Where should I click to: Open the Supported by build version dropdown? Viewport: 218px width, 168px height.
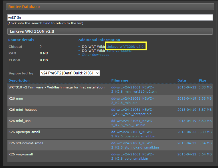coord(70,73)
